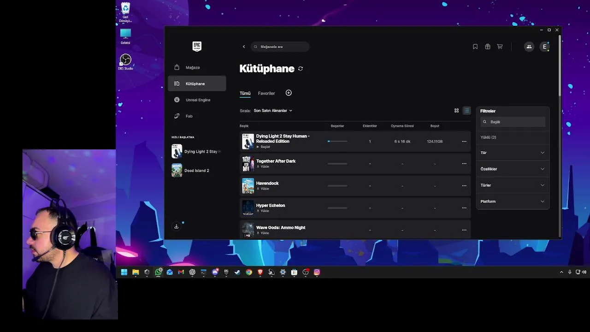This screenshot has width=590, height=332.
Task: Open WhatsApp in the taskbar
Action: pyautogui.click(x=159, y=272)
